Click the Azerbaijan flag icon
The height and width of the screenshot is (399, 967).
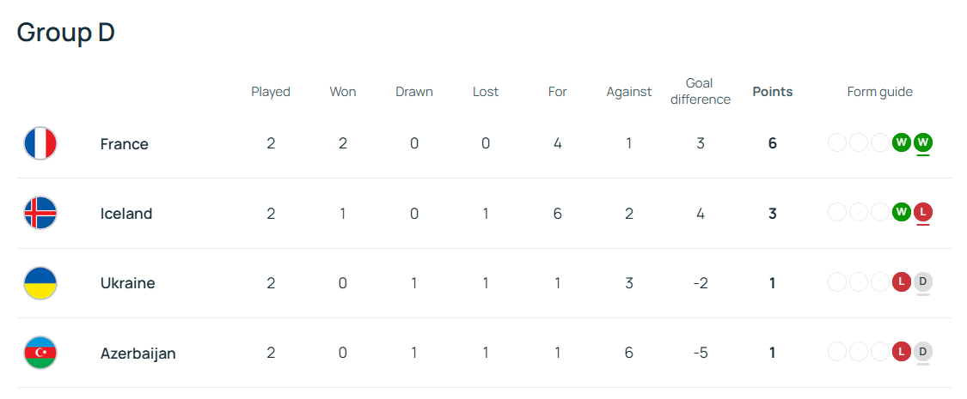coord(40,353)
